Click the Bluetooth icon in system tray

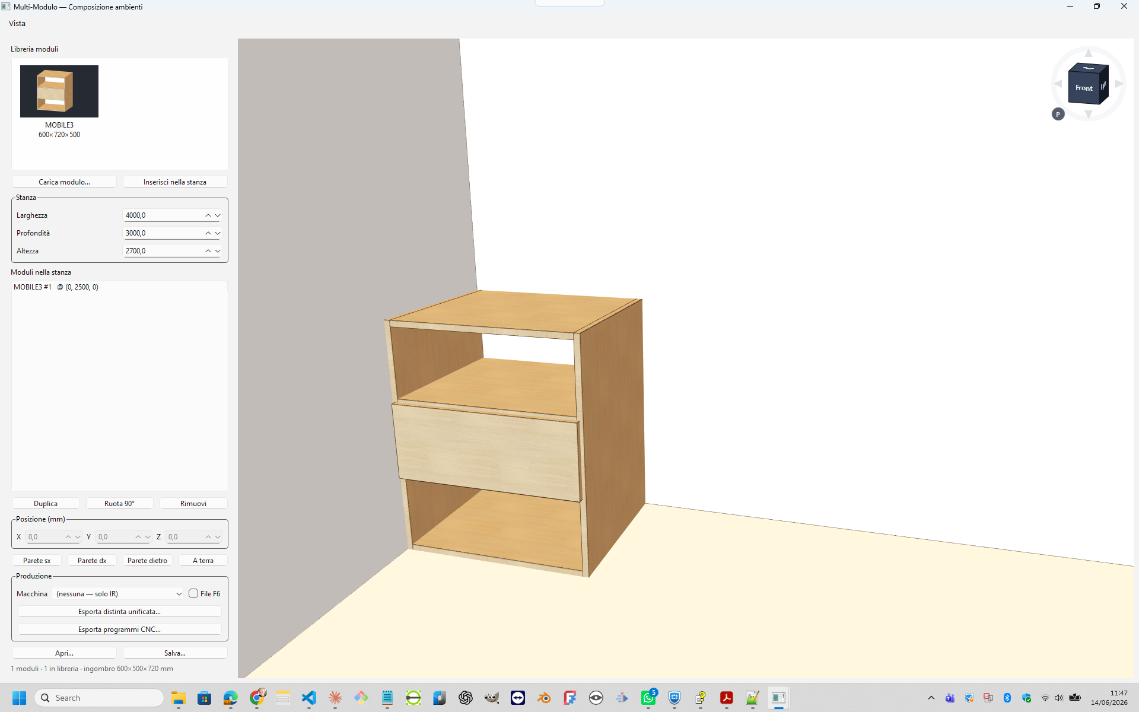pyautogui.click(x=1007, y=698)
